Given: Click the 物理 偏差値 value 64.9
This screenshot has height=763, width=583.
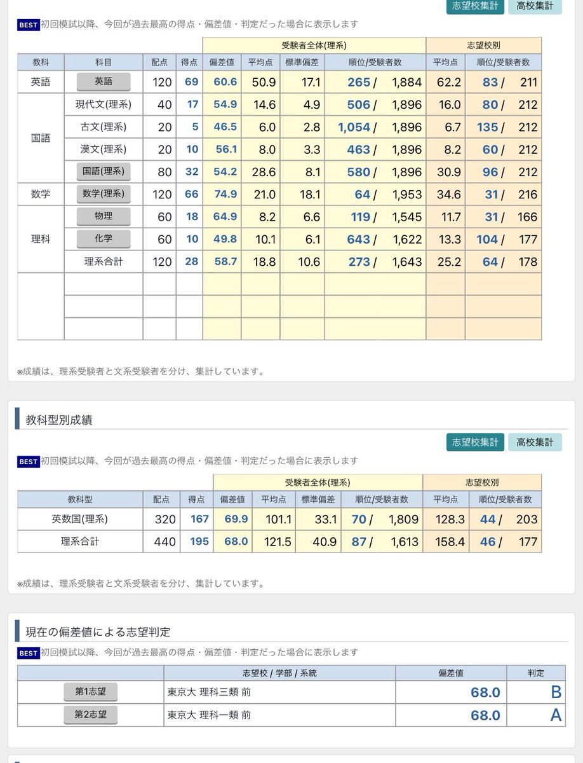Looking at the screenshot, I should (x=225, y=217).
